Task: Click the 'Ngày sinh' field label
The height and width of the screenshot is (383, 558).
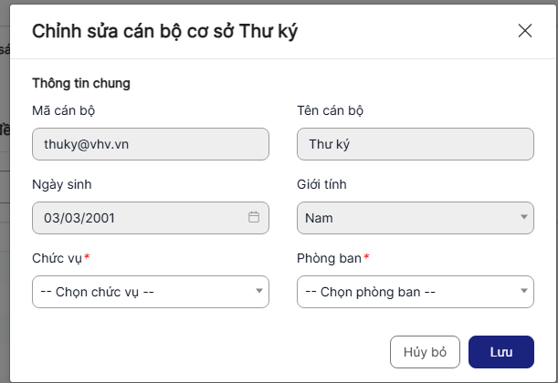Action: point(61,184)
